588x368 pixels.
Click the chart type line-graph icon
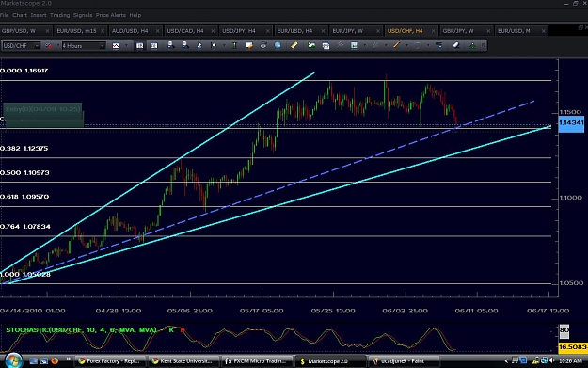(116, 46)
